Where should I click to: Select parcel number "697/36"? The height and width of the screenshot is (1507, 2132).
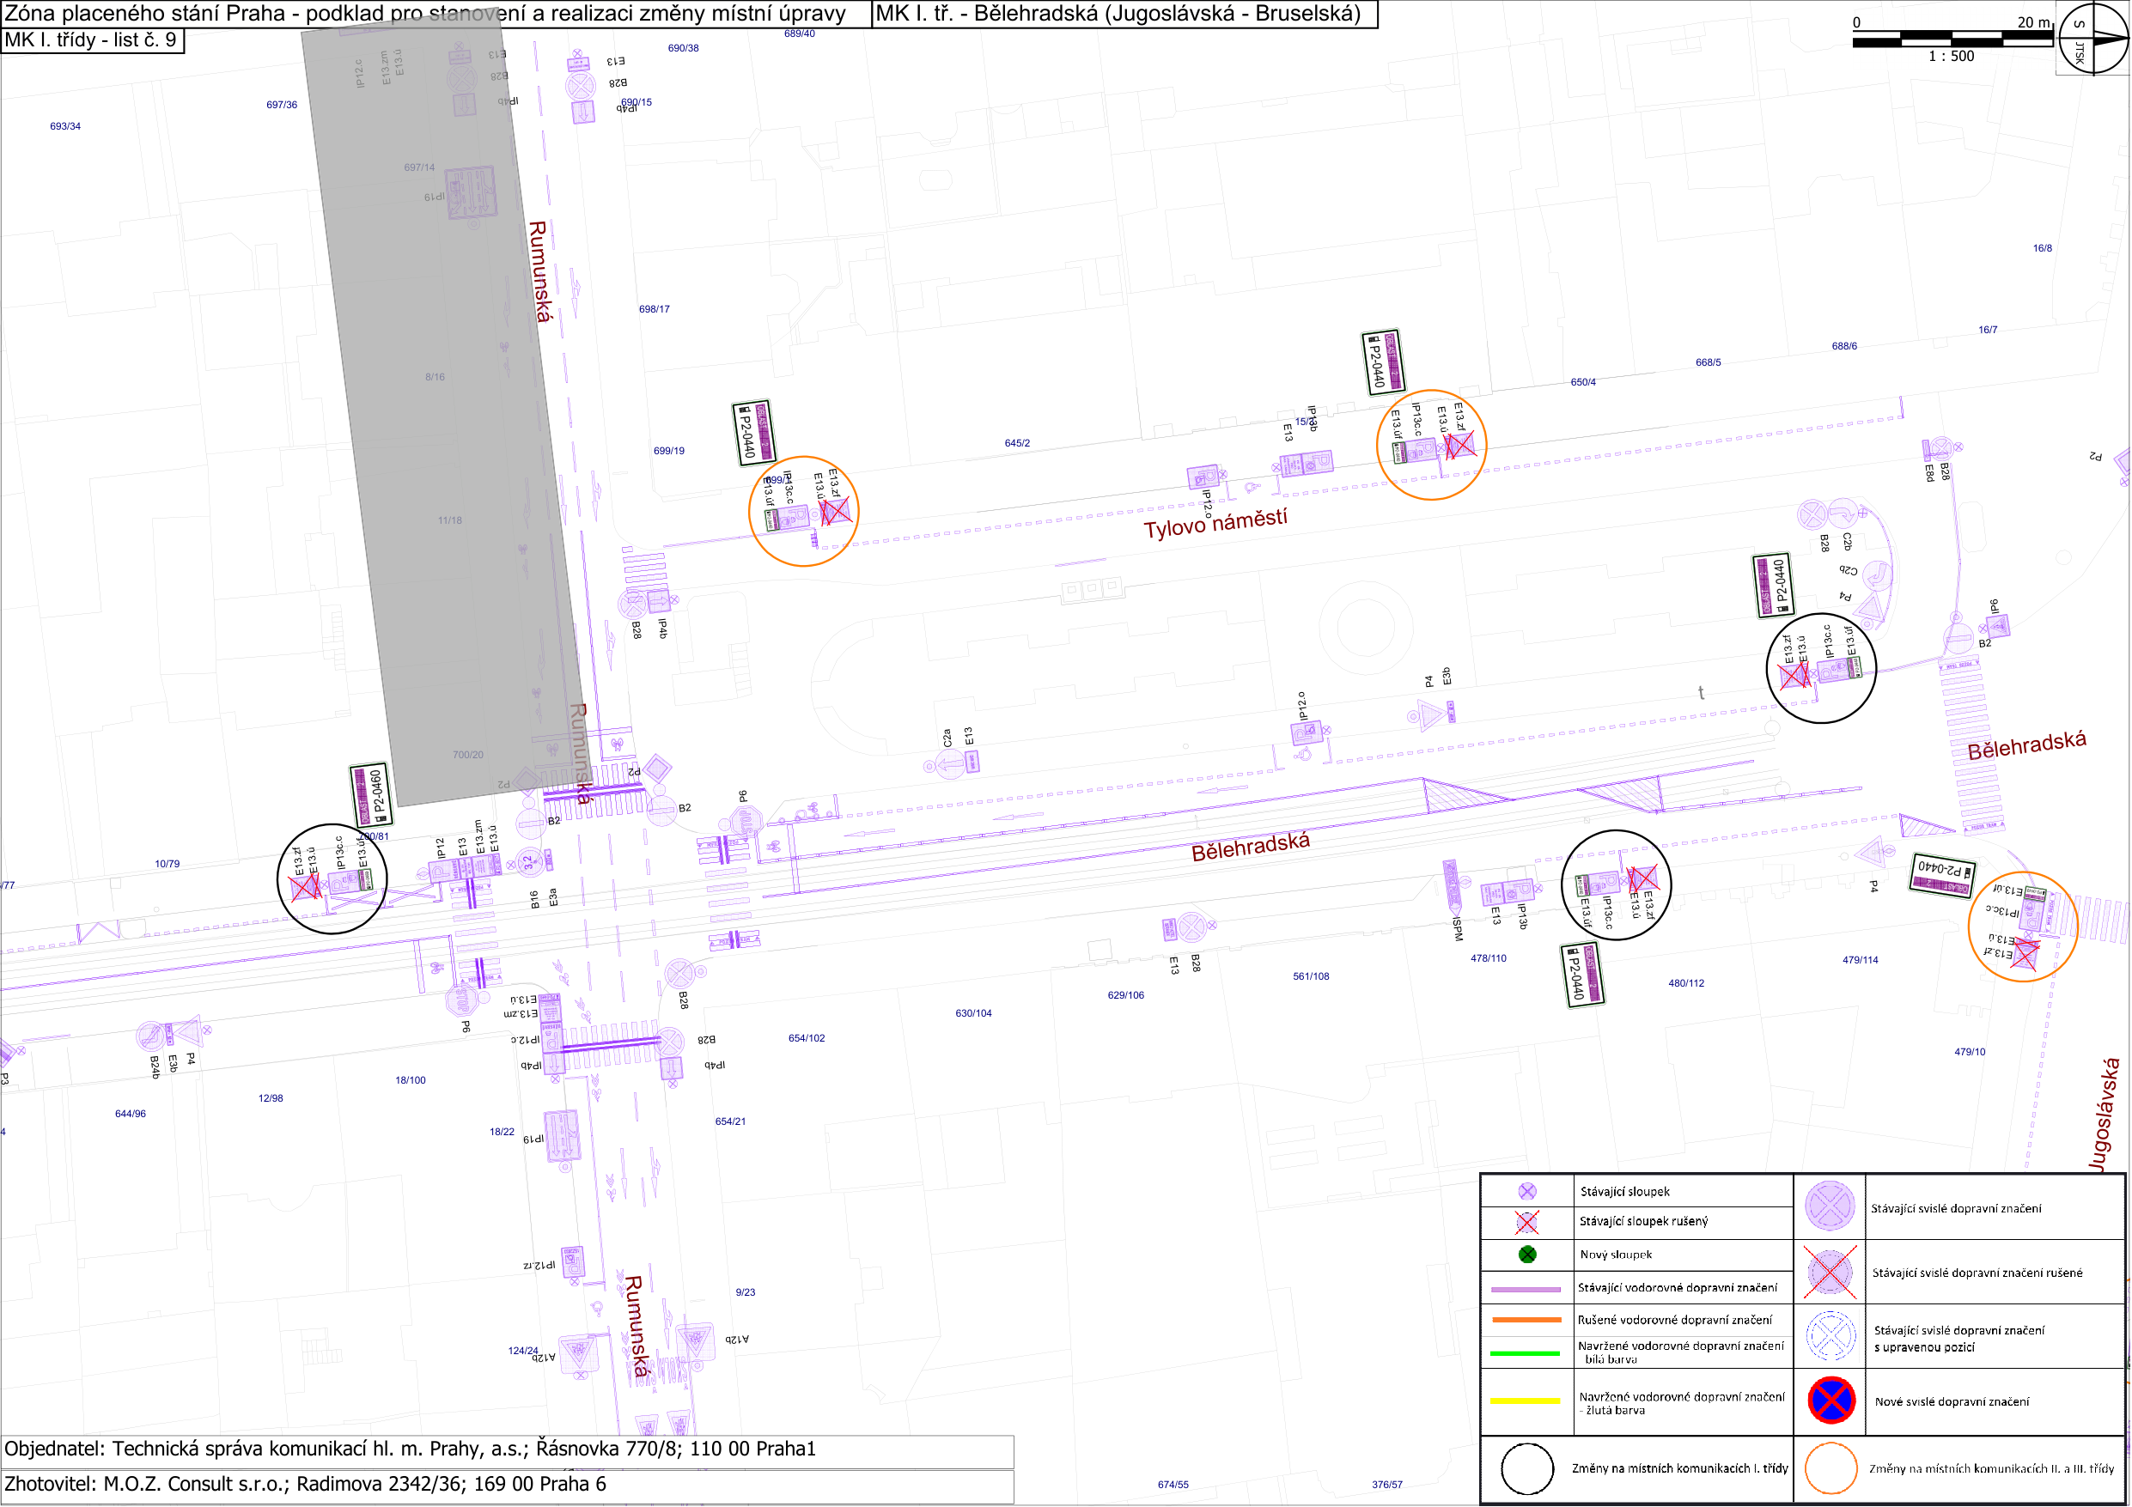pyautogui.click(x=282, y=105)
